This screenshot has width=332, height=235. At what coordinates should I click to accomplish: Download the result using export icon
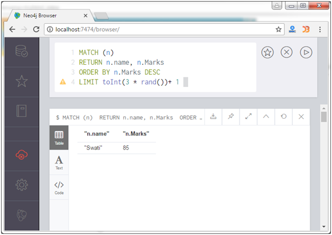tap(213, 117)
